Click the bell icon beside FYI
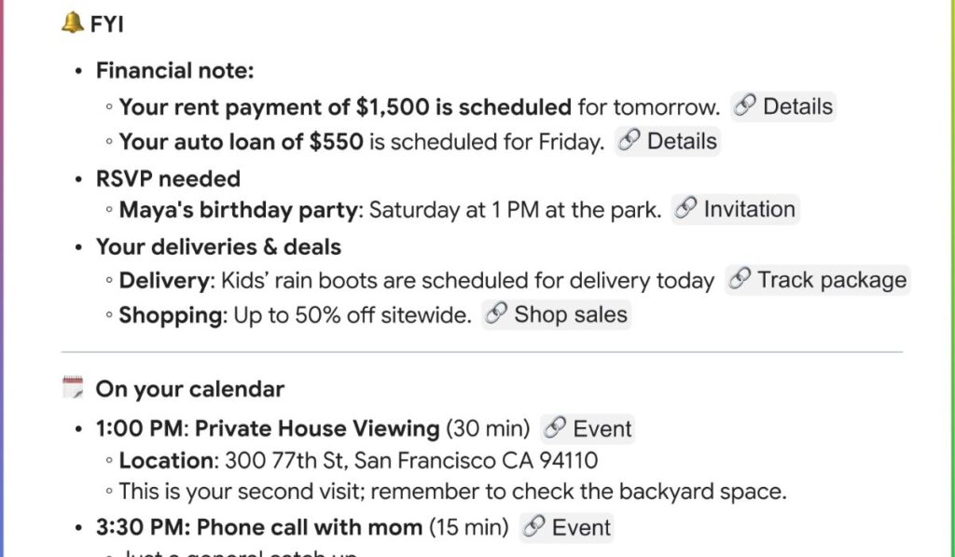 [x=73, y=23]
